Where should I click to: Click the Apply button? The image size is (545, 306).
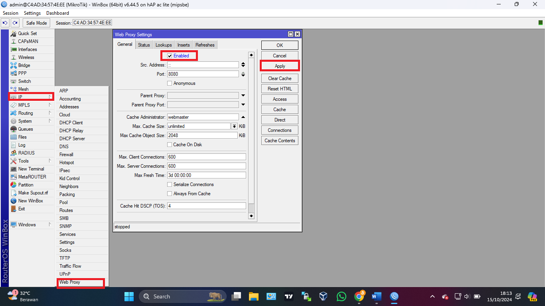coord(280,66)
